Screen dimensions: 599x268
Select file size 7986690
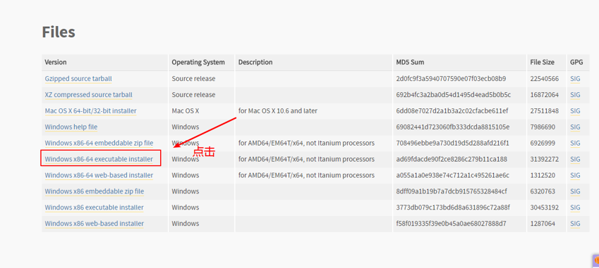pyautogui.click(x=543, y=127)
